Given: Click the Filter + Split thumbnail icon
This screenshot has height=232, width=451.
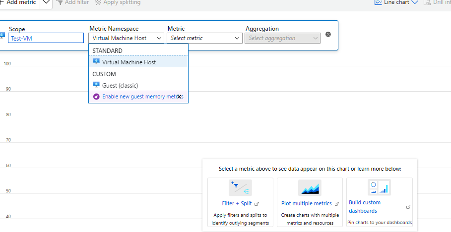Looking at the screenshot, I should [x=240, y=187].
